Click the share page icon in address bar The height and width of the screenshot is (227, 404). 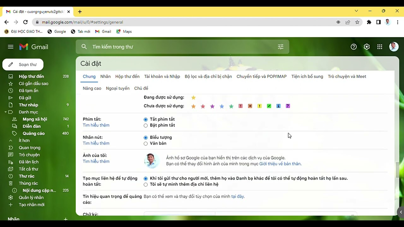(x=348, y=22)
